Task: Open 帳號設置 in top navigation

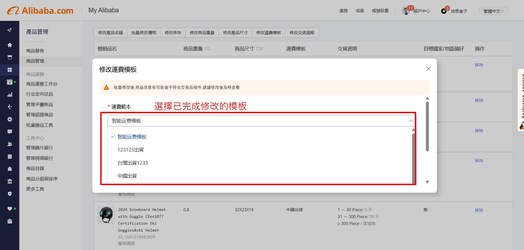Action: (380, 11)
